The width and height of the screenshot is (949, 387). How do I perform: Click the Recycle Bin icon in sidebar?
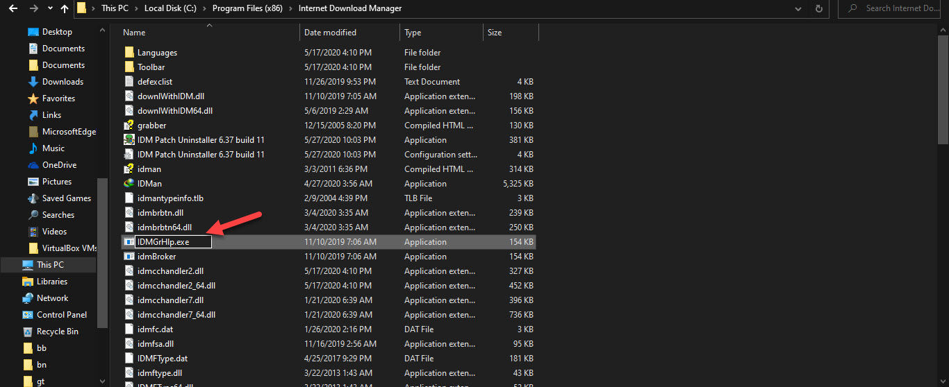tap(28, 332)
